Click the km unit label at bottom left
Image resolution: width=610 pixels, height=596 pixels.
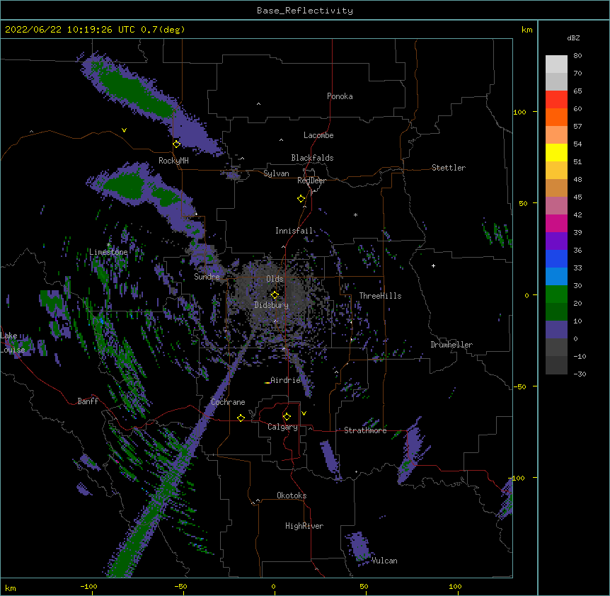[x=11, y=588]
